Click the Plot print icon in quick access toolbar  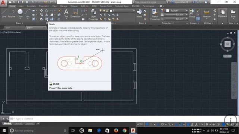click(27, 2)
